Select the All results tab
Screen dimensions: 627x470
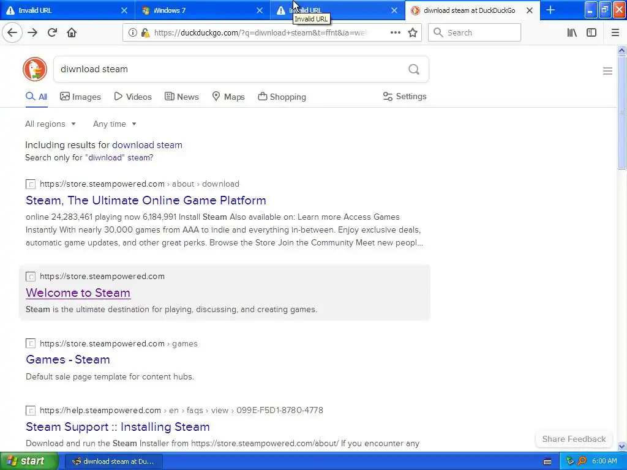tap(36, 97)
